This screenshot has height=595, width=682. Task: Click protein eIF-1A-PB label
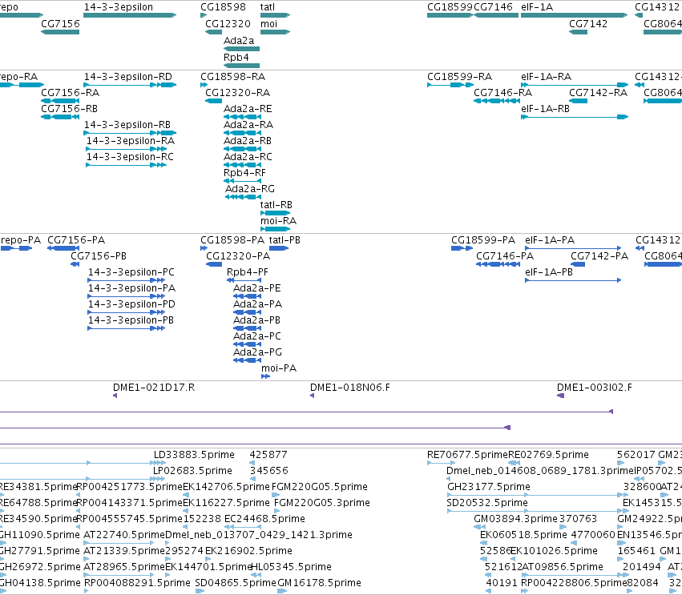pyautogui.click(x=549, y=272)
